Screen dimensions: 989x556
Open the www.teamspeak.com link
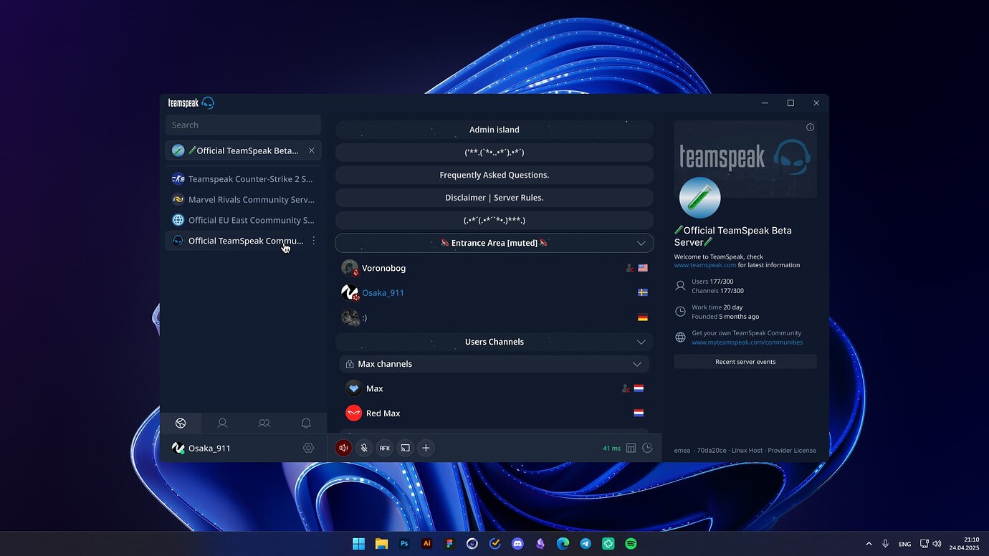705,264
